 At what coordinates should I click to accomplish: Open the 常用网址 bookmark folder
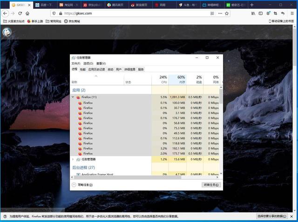(54, 21)
